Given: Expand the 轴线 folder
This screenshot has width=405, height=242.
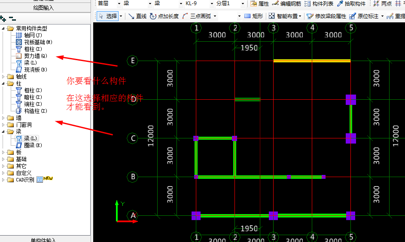Looking at the screenshot, I should pyautogui.click(x=3, y=77).
